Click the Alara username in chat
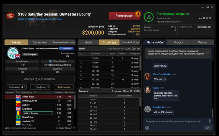Viewport: 219px width, 136px height. (x=155, y=88)
